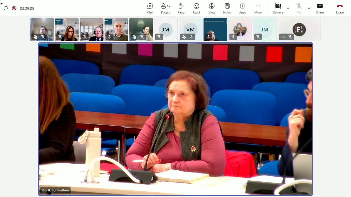Open the React emoji menu
The width and height of the screenshot is (351, 197).
196,8
